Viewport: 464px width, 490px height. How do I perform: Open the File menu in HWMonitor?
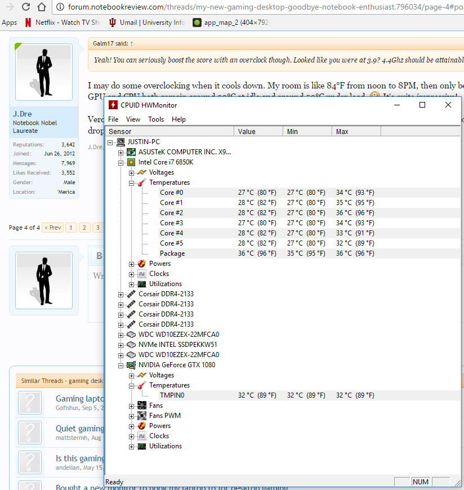point(113,119)
